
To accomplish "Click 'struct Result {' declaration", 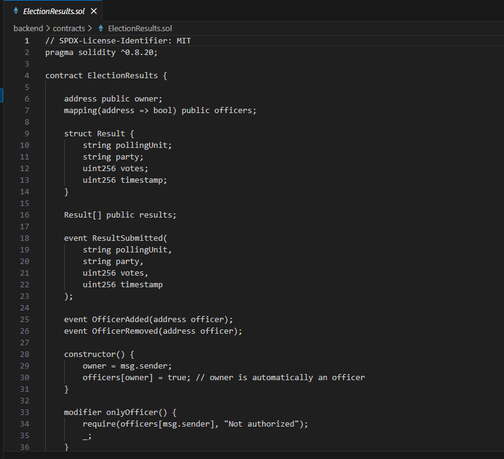I will tap(99, 133).
